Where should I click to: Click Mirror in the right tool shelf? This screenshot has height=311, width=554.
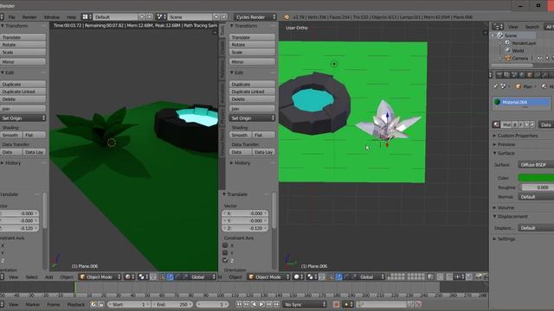coord(252,61)
